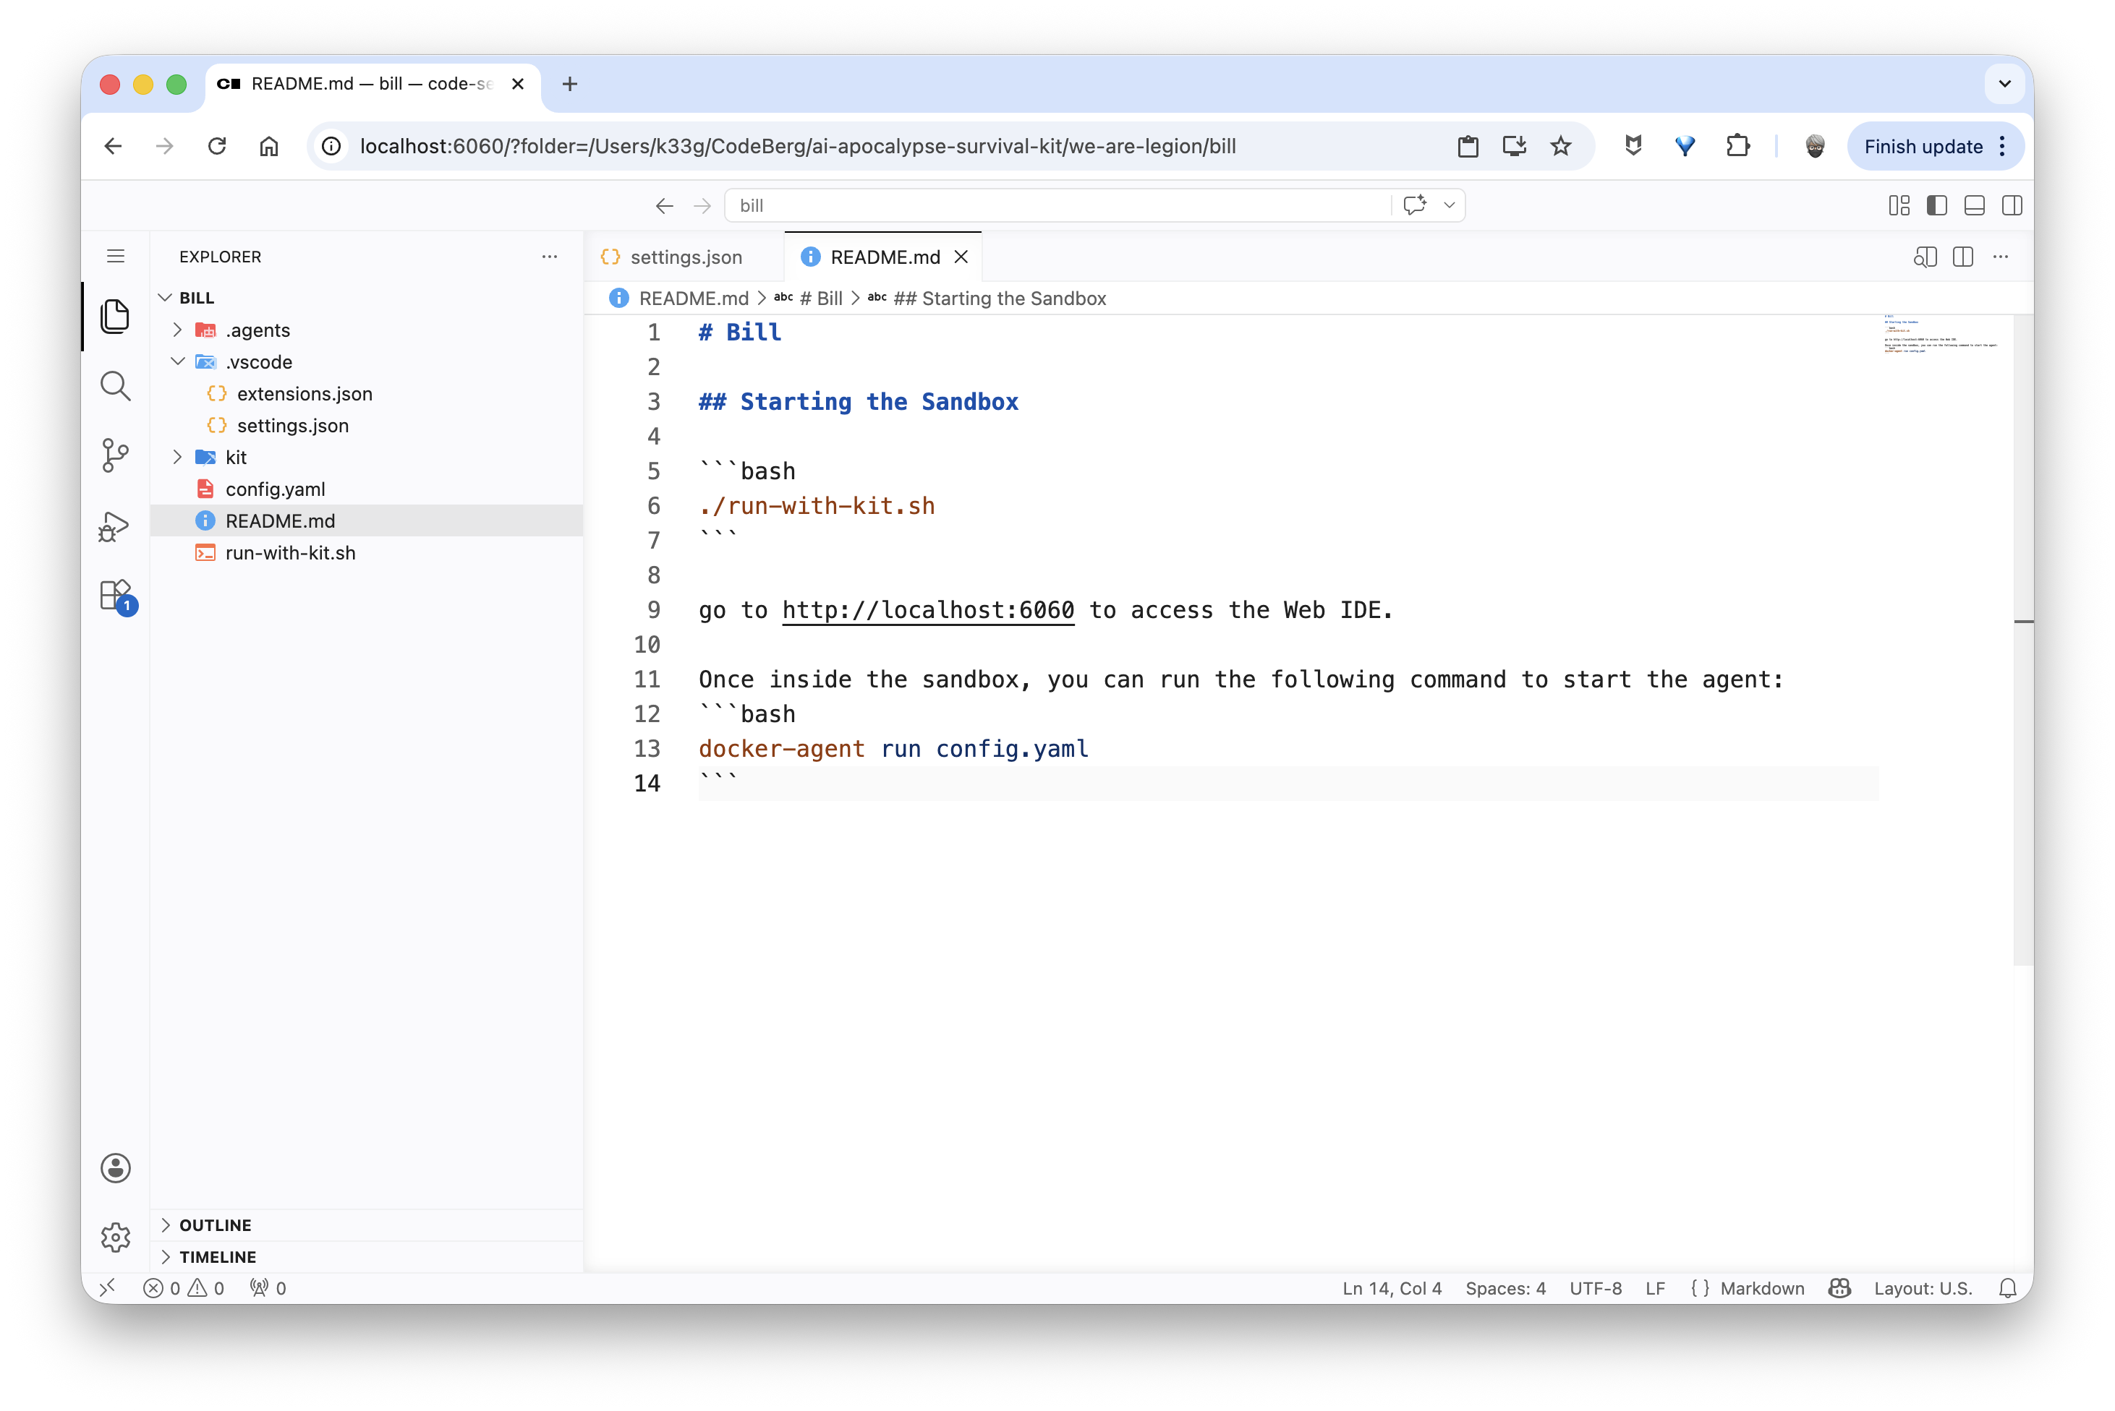Split the editor right

coord(1963,257)
